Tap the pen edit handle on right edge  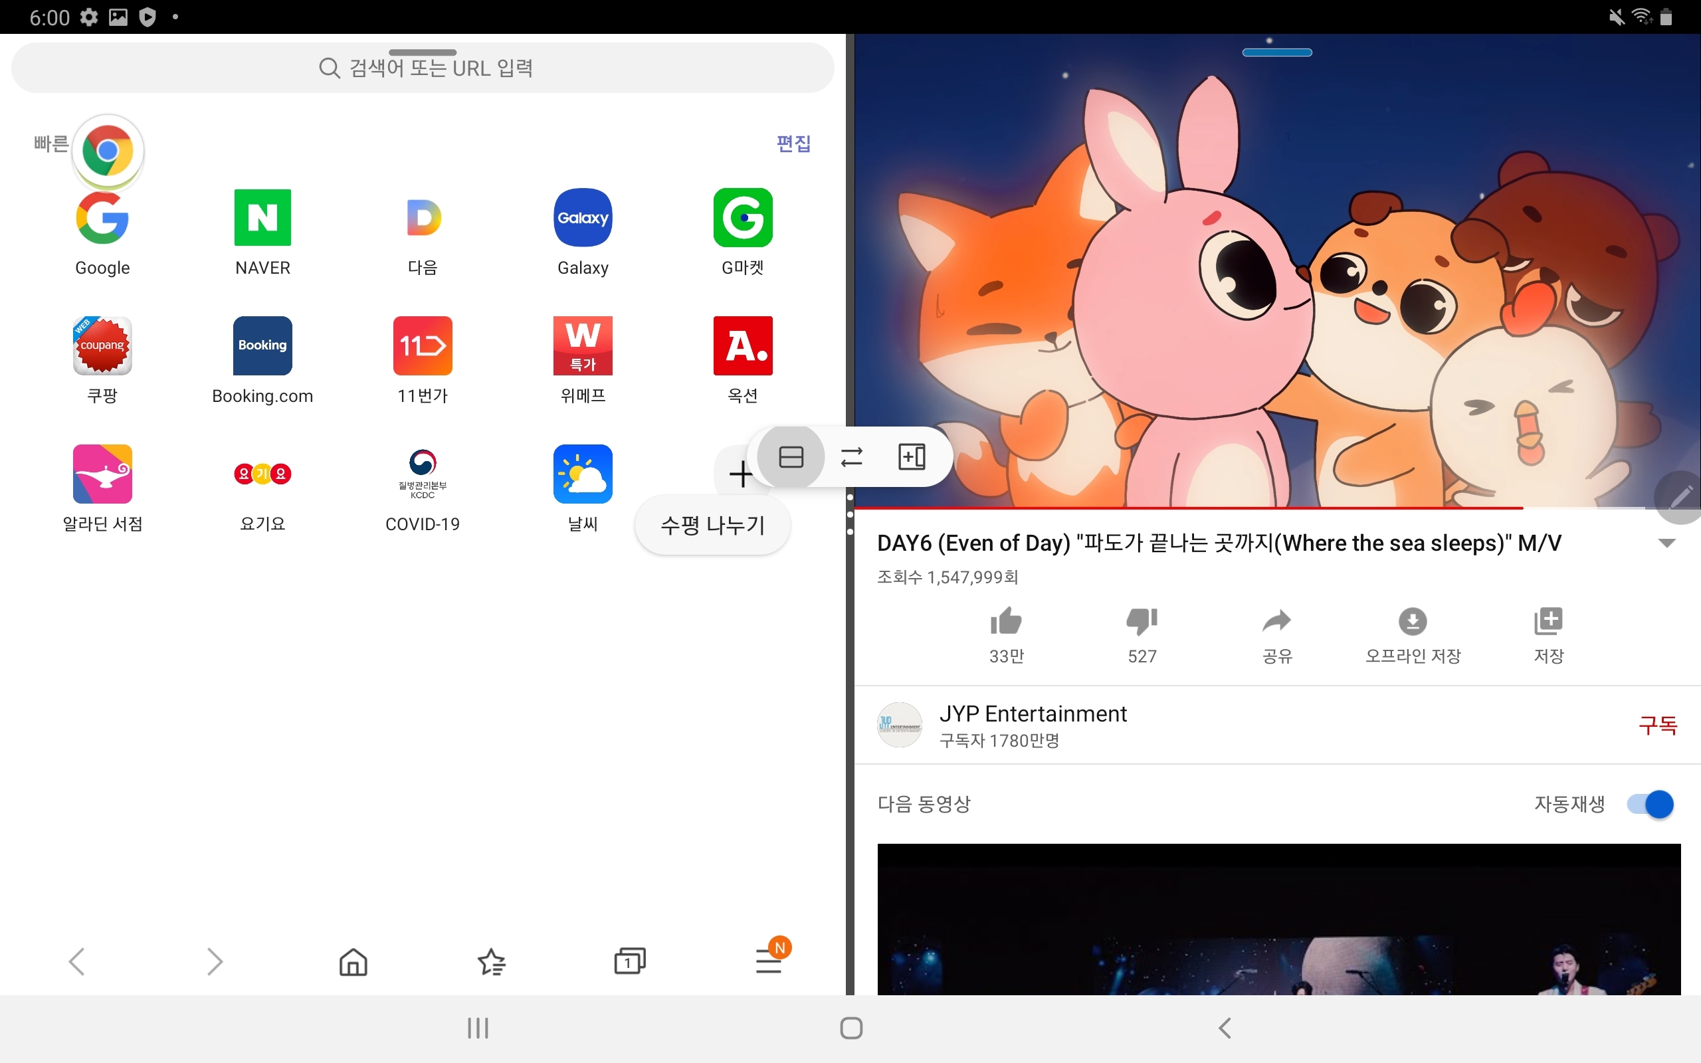click(1680, 498)
